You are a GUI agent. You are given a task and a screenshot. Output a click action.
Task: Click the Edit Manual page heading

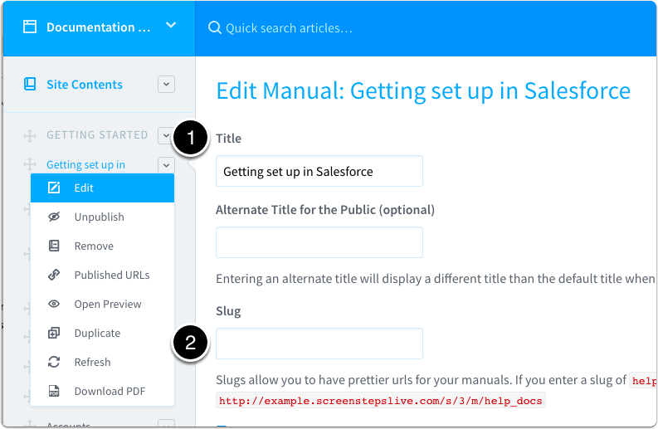tap(423, 91)
